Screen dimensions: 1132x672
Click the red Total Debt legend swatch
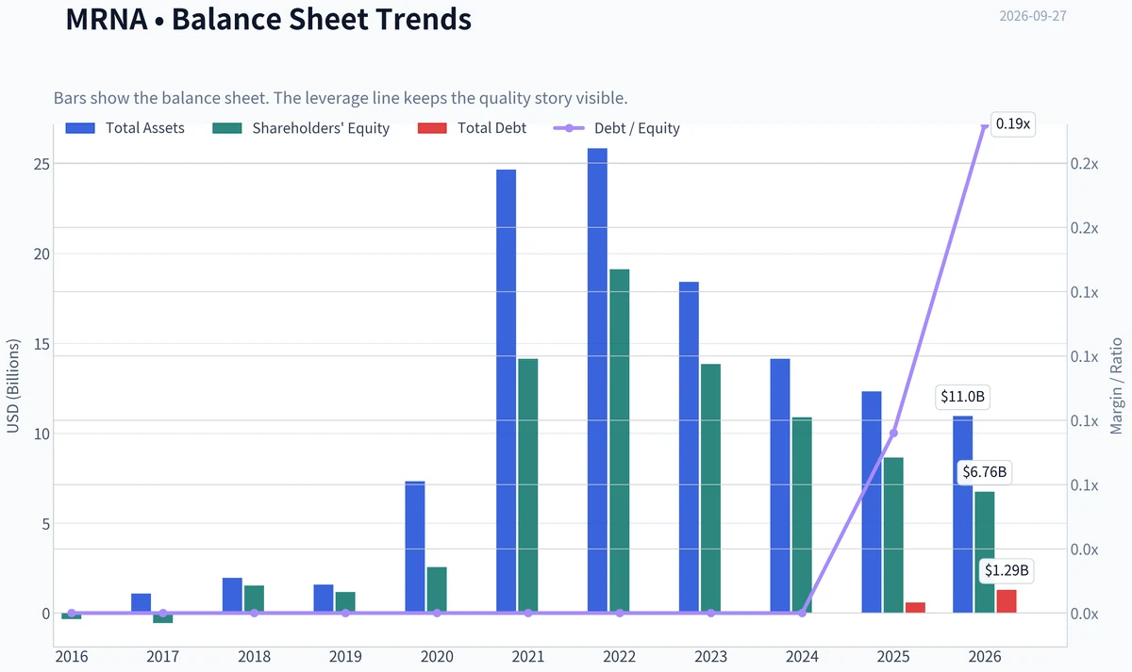tap(431, 128)
